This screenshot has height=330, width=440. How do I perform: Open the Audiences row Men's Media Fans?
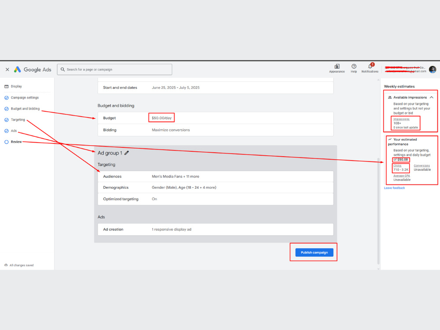[216, 176]
